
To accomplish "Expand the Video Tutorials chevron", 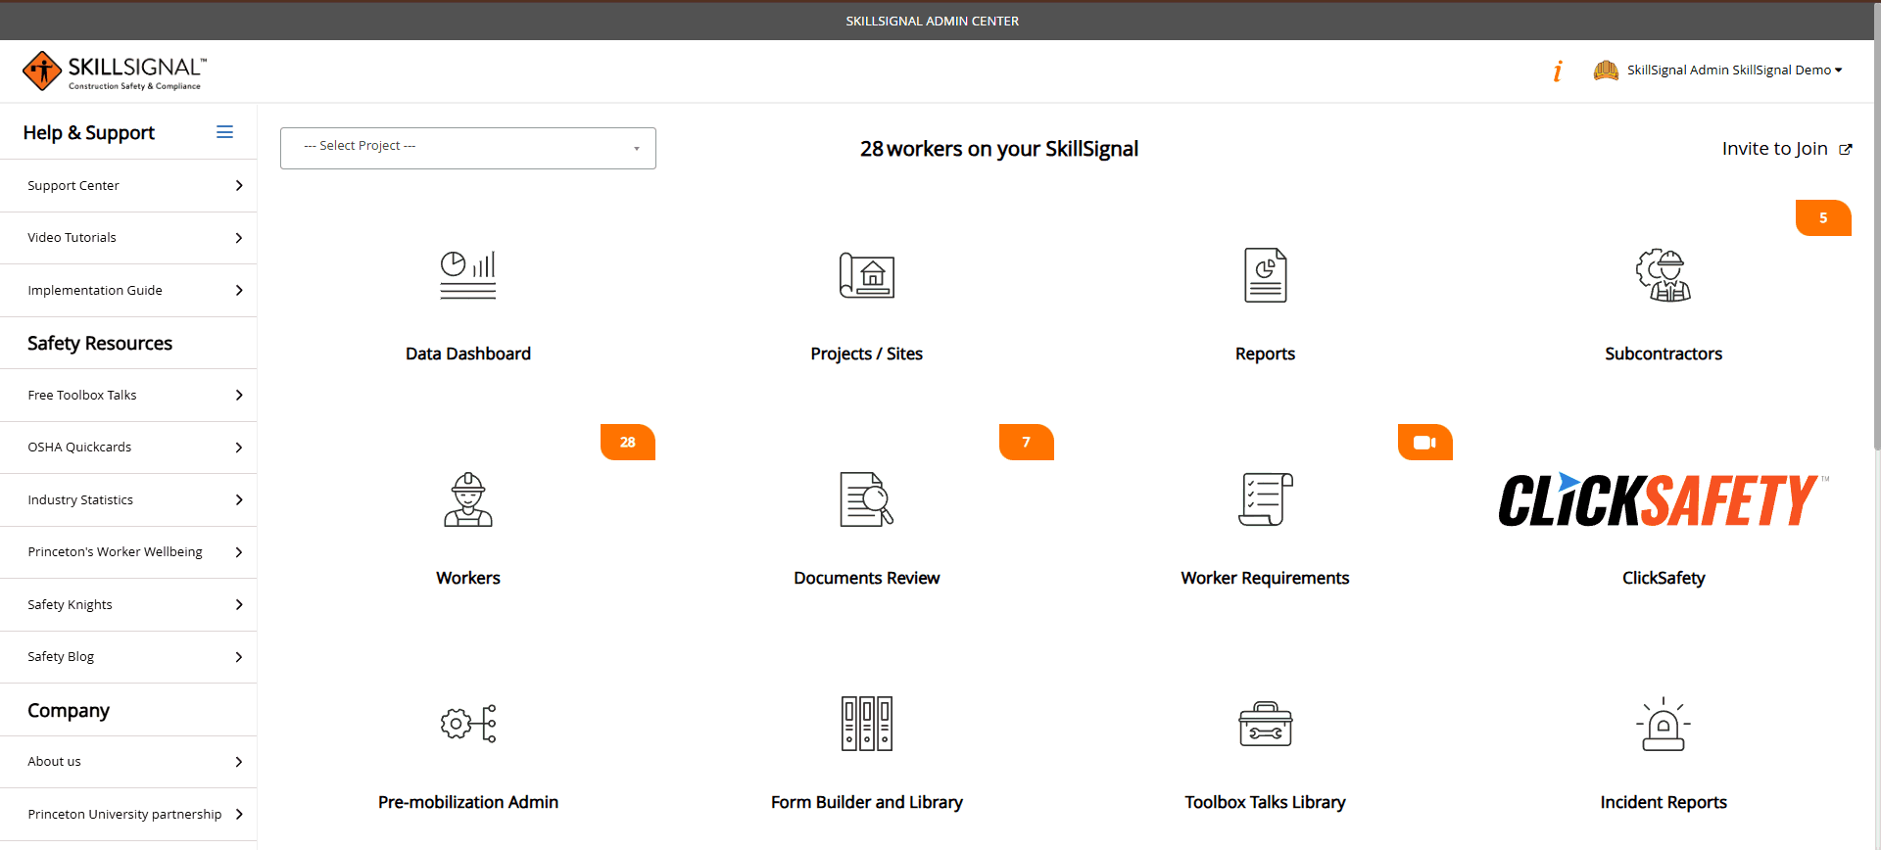I will (239, 238).
